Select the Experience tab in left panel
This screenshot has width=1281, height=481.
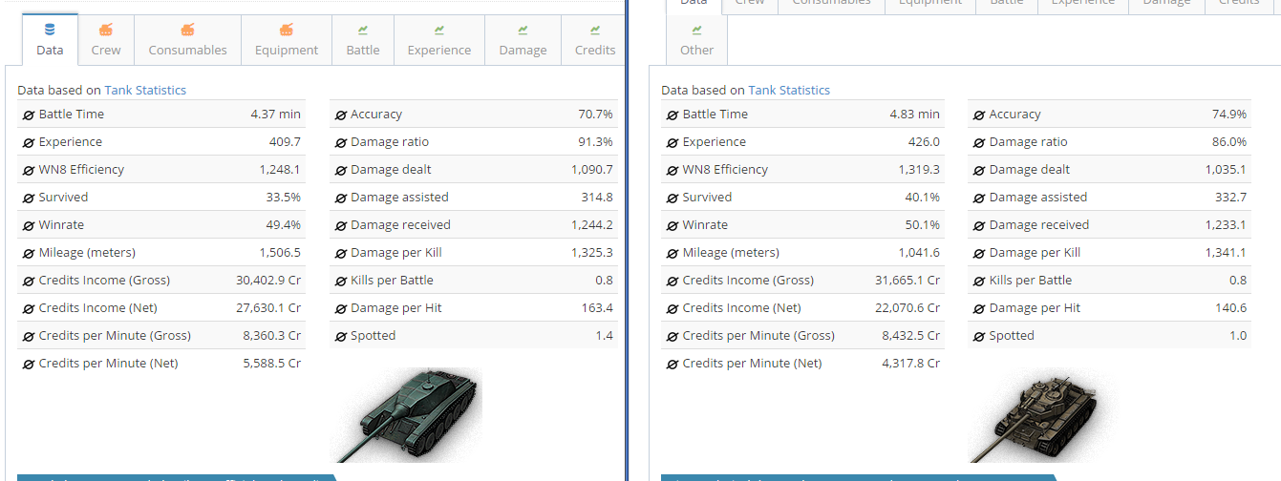pos(439,50)
